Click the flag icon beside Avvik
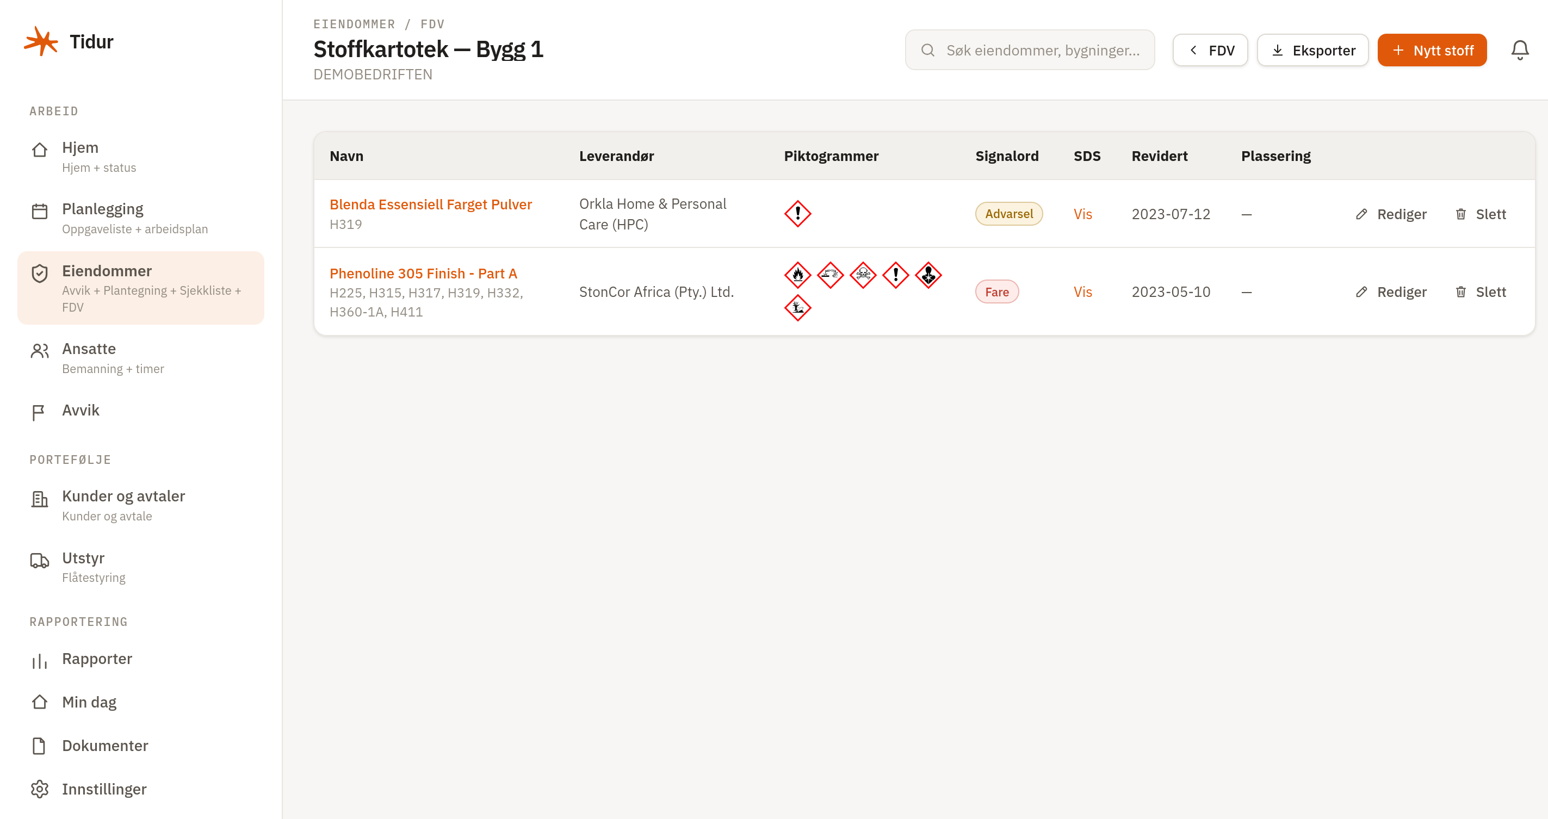The width and height of the screenshot is (1548, 819). (39, 412)
